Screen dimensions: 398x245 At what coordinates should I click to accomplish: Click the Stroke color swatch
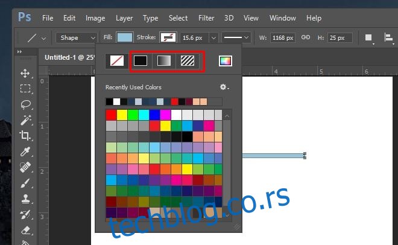[168, 37]
